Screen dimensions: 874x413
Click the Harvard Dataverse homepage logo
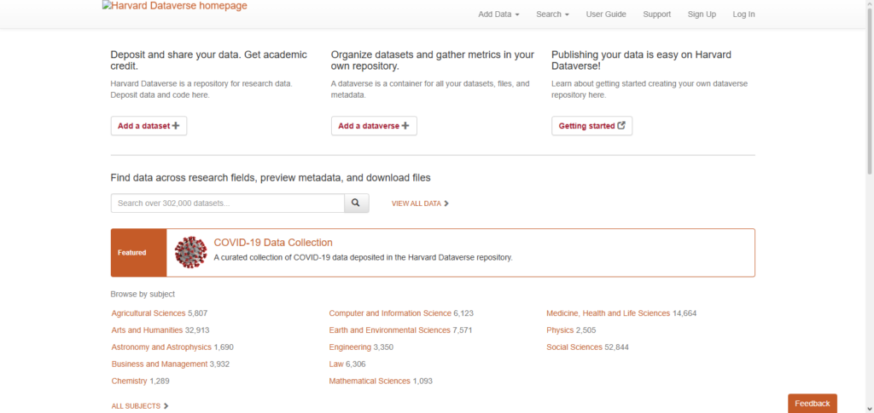click(x=174, y=6)
